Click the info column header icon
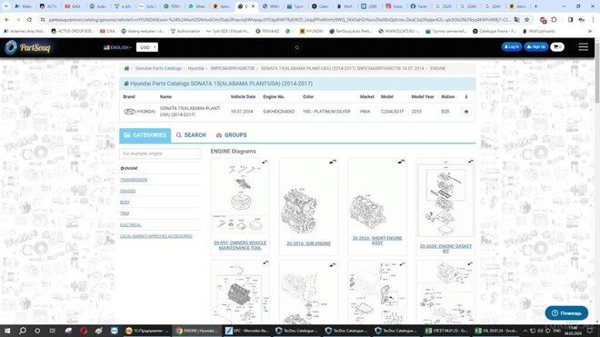The height and width of the screenshot is (337, 600). [466, 97]
